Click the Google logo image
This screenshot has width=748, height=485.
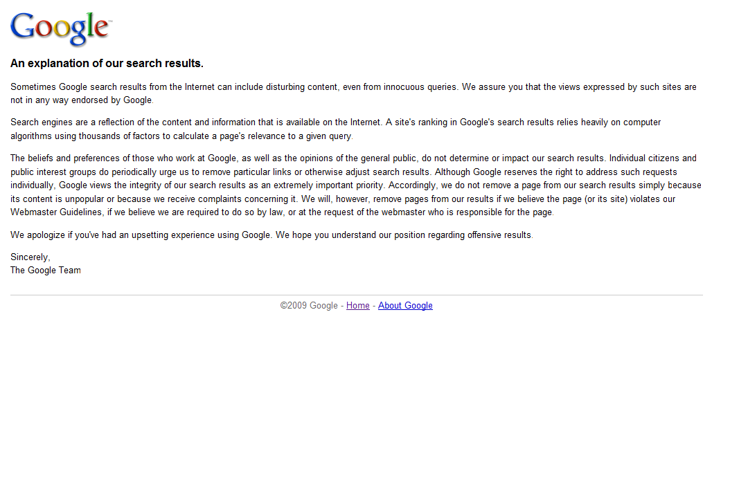coord(61,29)
